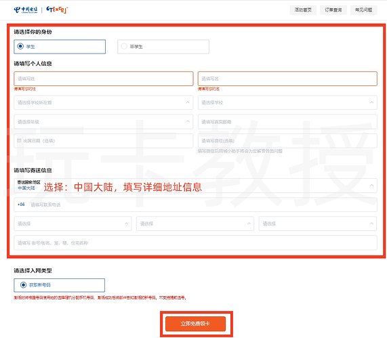
Task: Click the calendar icon in departure date field
Action: pyautogui.click(x=19, y=140)
